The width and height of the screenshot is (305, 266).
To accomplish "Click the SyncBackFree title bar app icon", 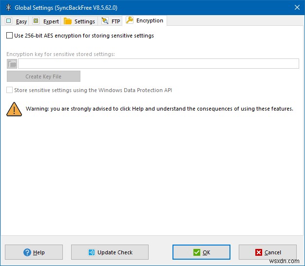I will point(8,7).
